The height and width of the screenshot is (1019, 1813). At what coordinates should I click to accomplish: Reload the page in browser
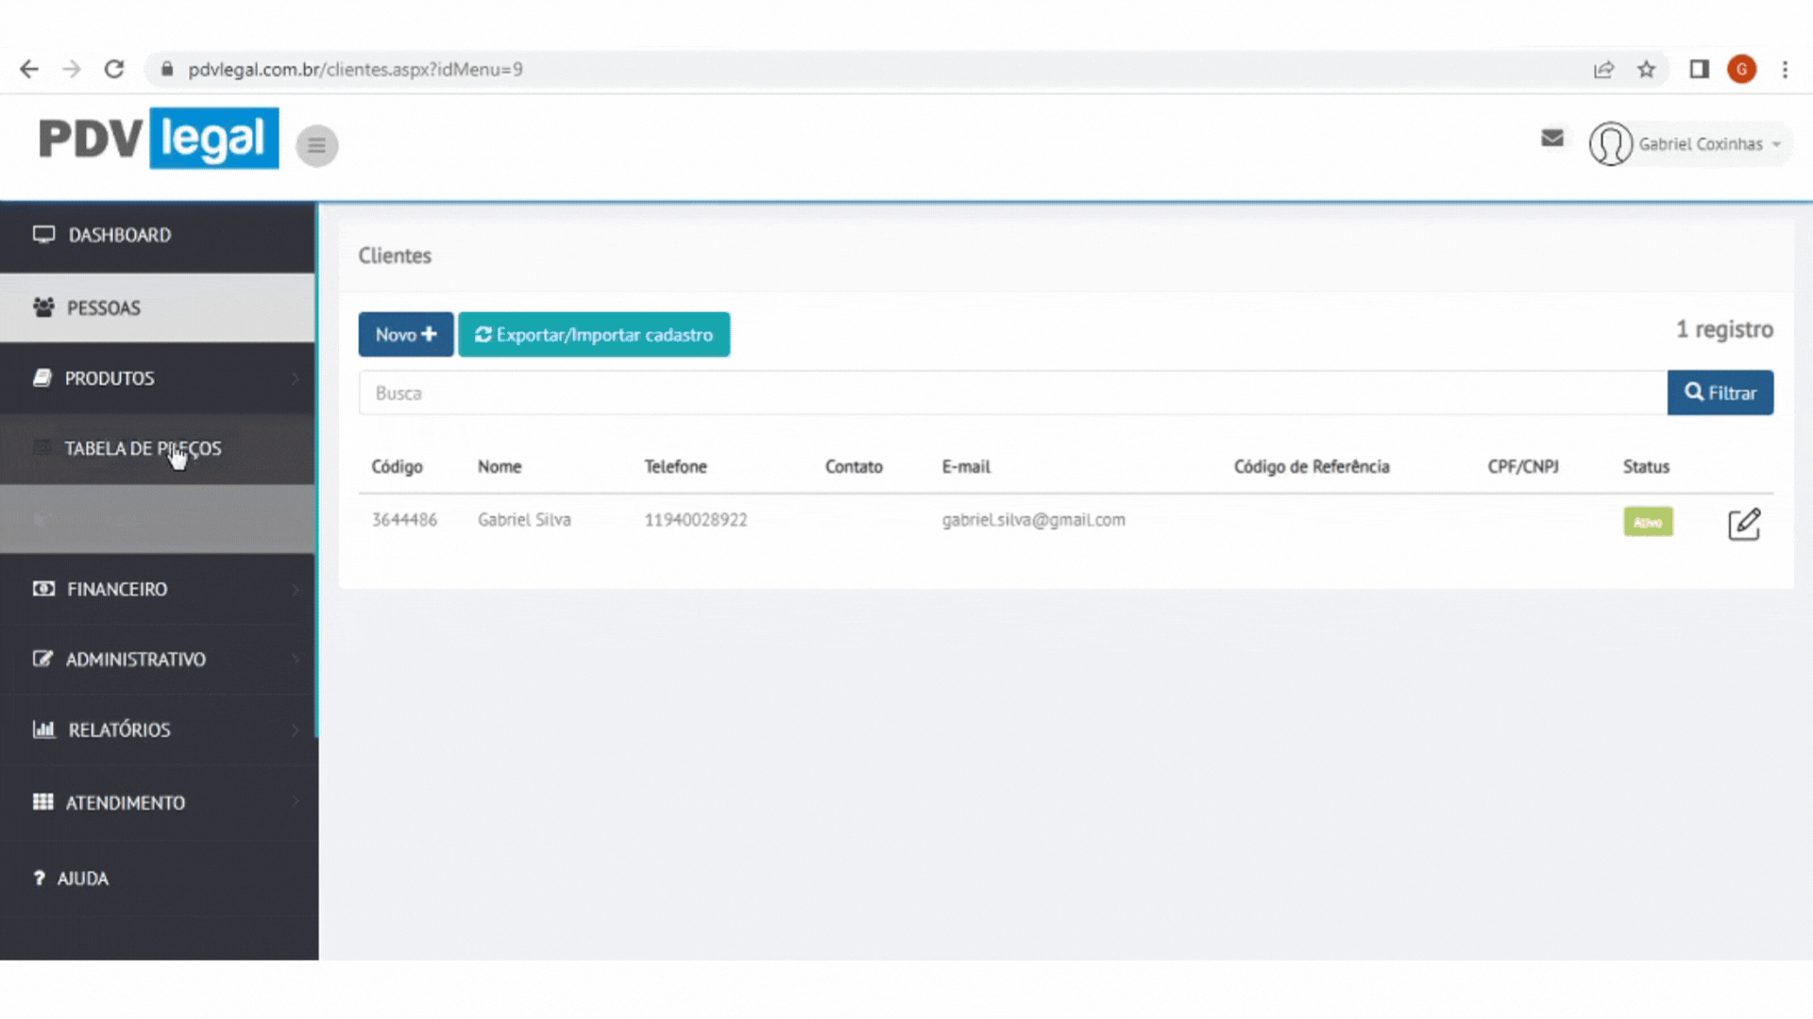[114, 70]
